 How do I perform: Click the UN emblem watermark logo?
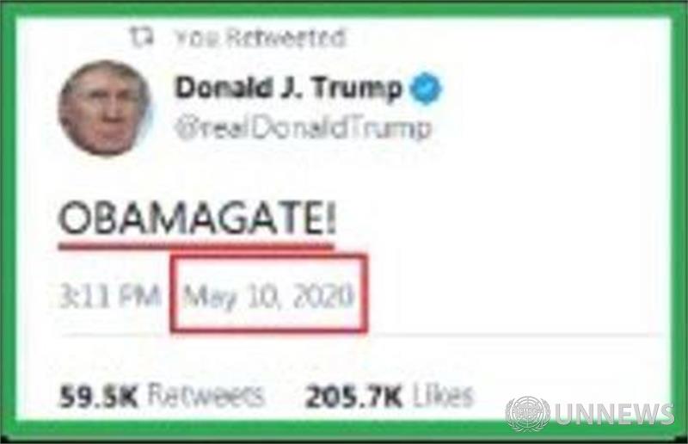[x=527, y=413]
